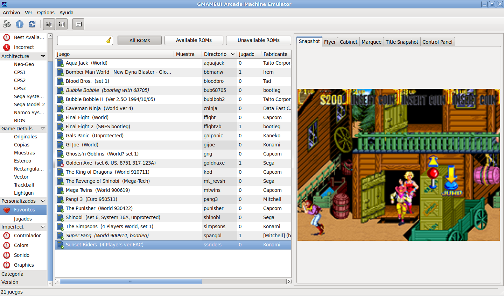Click the sidebar scroll up arrow

point(50,36)
